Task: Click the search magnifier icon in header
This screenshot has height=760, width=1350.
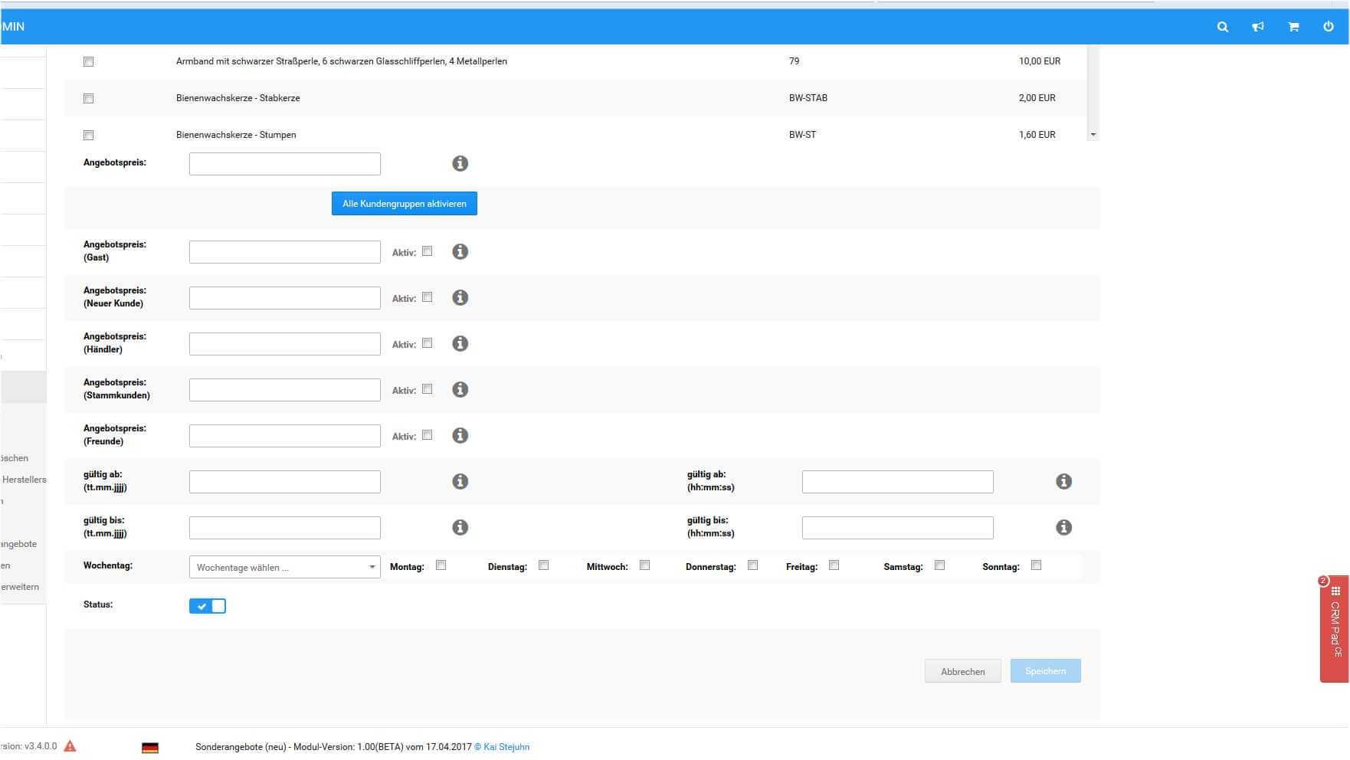Action: [x=1222, y=27]
